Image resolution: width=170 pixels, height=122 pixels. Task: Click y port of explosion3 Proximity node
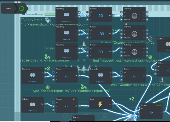(79, 16)
